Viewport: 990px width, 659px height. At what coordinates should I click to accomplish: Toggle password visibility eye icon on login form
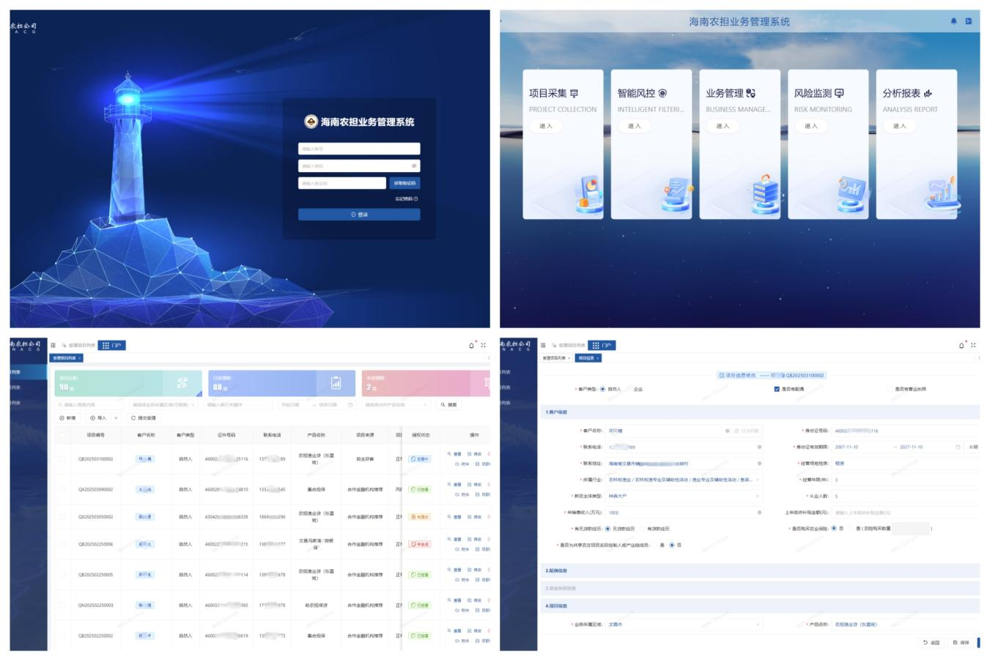[x=414, y=166]
